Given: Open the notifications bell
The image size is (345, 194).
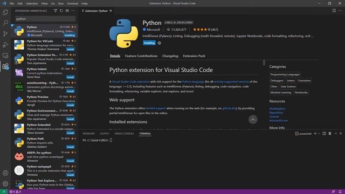Looking at the screenshot, I should click(340, 192).
